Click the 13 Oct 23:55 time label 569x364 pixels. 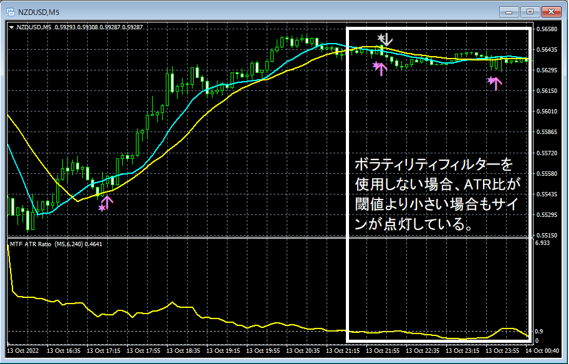pyautogui.click(x=502, y=351)
